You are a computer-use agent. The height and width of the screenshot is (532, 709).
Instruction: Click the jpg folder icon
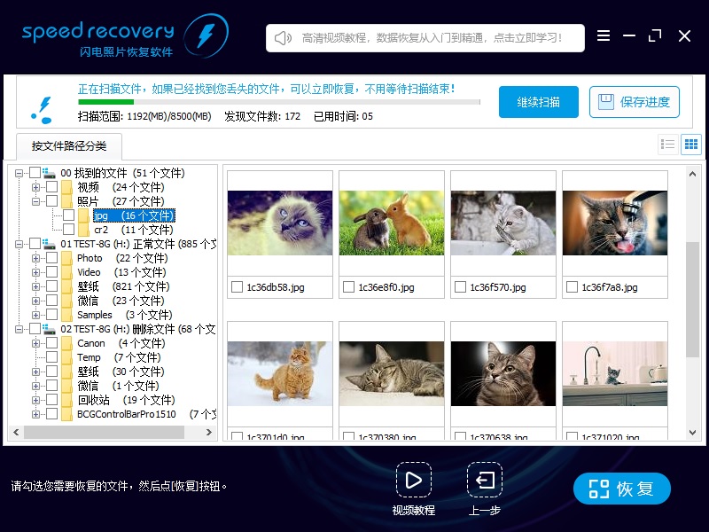[x=83, y=215]
